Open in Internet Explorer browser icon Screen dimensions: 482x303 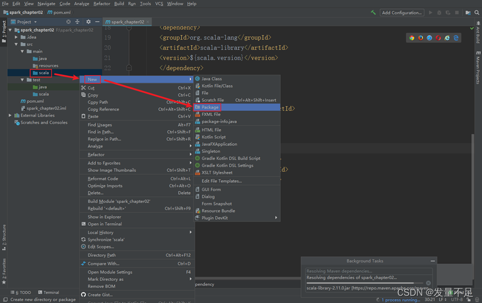(447, 38)
